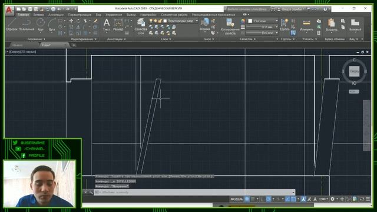Click the Сверху face of the ViewCube
Viewport: 377px width, 212px height.
[x=354, y=71]
